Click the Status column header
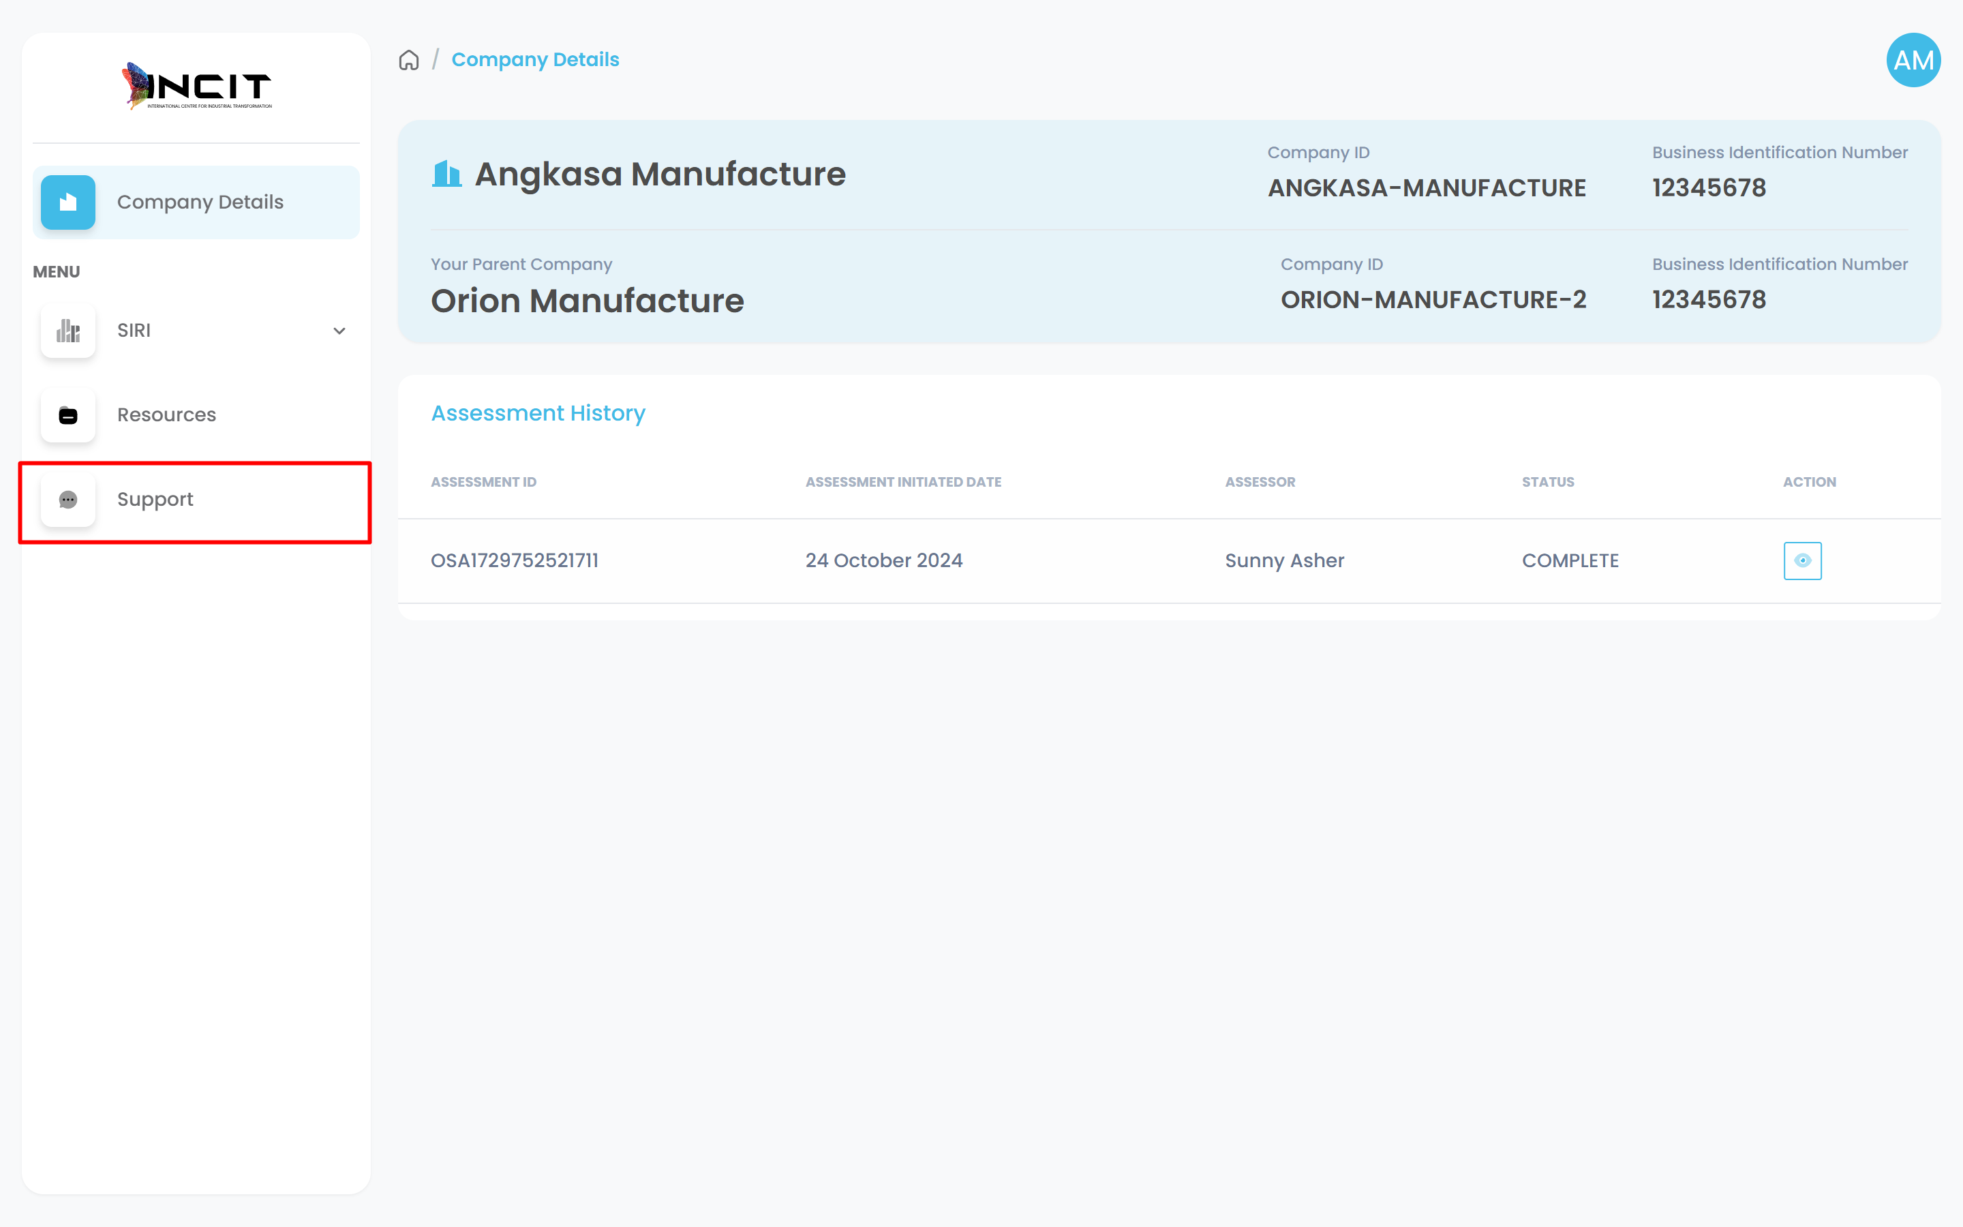The image size is (1963, 1227). click(1547, 482)
